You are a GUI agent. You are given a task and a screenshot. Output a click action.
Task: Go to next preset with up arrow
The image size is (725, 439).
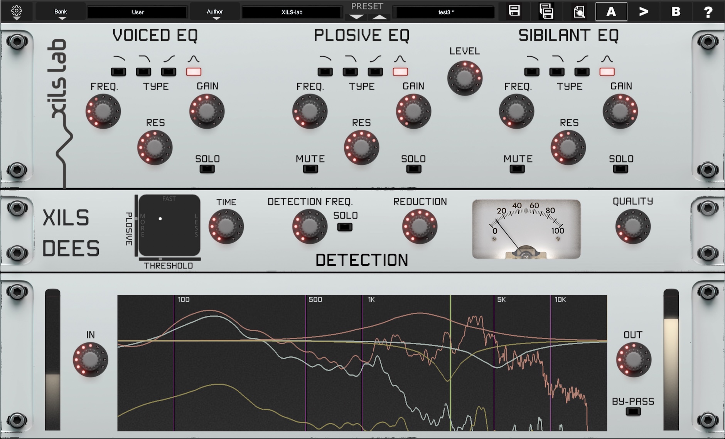(x=379, y=17)
